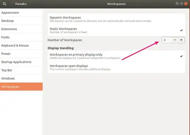Select Dynamic Workspaces option
The image size is (190, 135).
pos(116,19)
